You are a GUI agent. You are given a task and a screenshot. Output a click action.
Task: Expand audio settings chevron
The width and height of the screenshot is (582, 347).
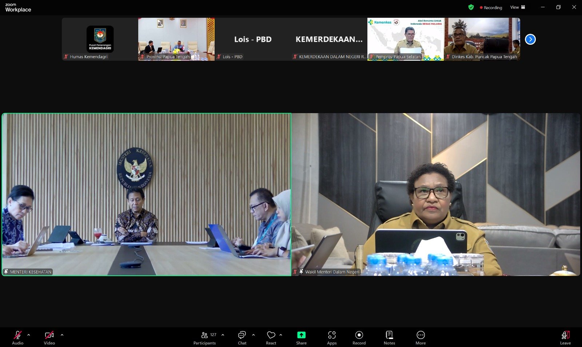[x=29, y=335]
